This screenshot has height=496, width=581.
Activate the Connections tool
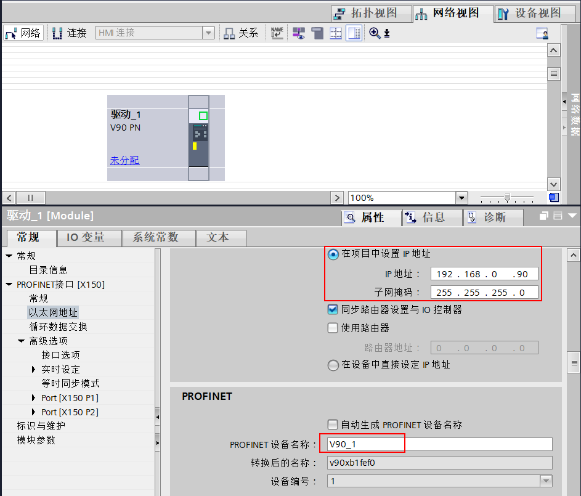70,33
